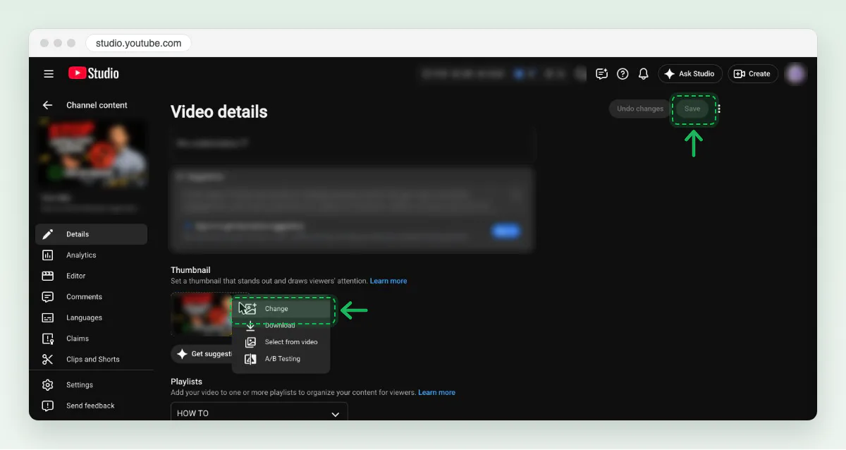846x450 pixels.
Task: Click the studio.youtube.com address bar
Action: click(139, 43)
